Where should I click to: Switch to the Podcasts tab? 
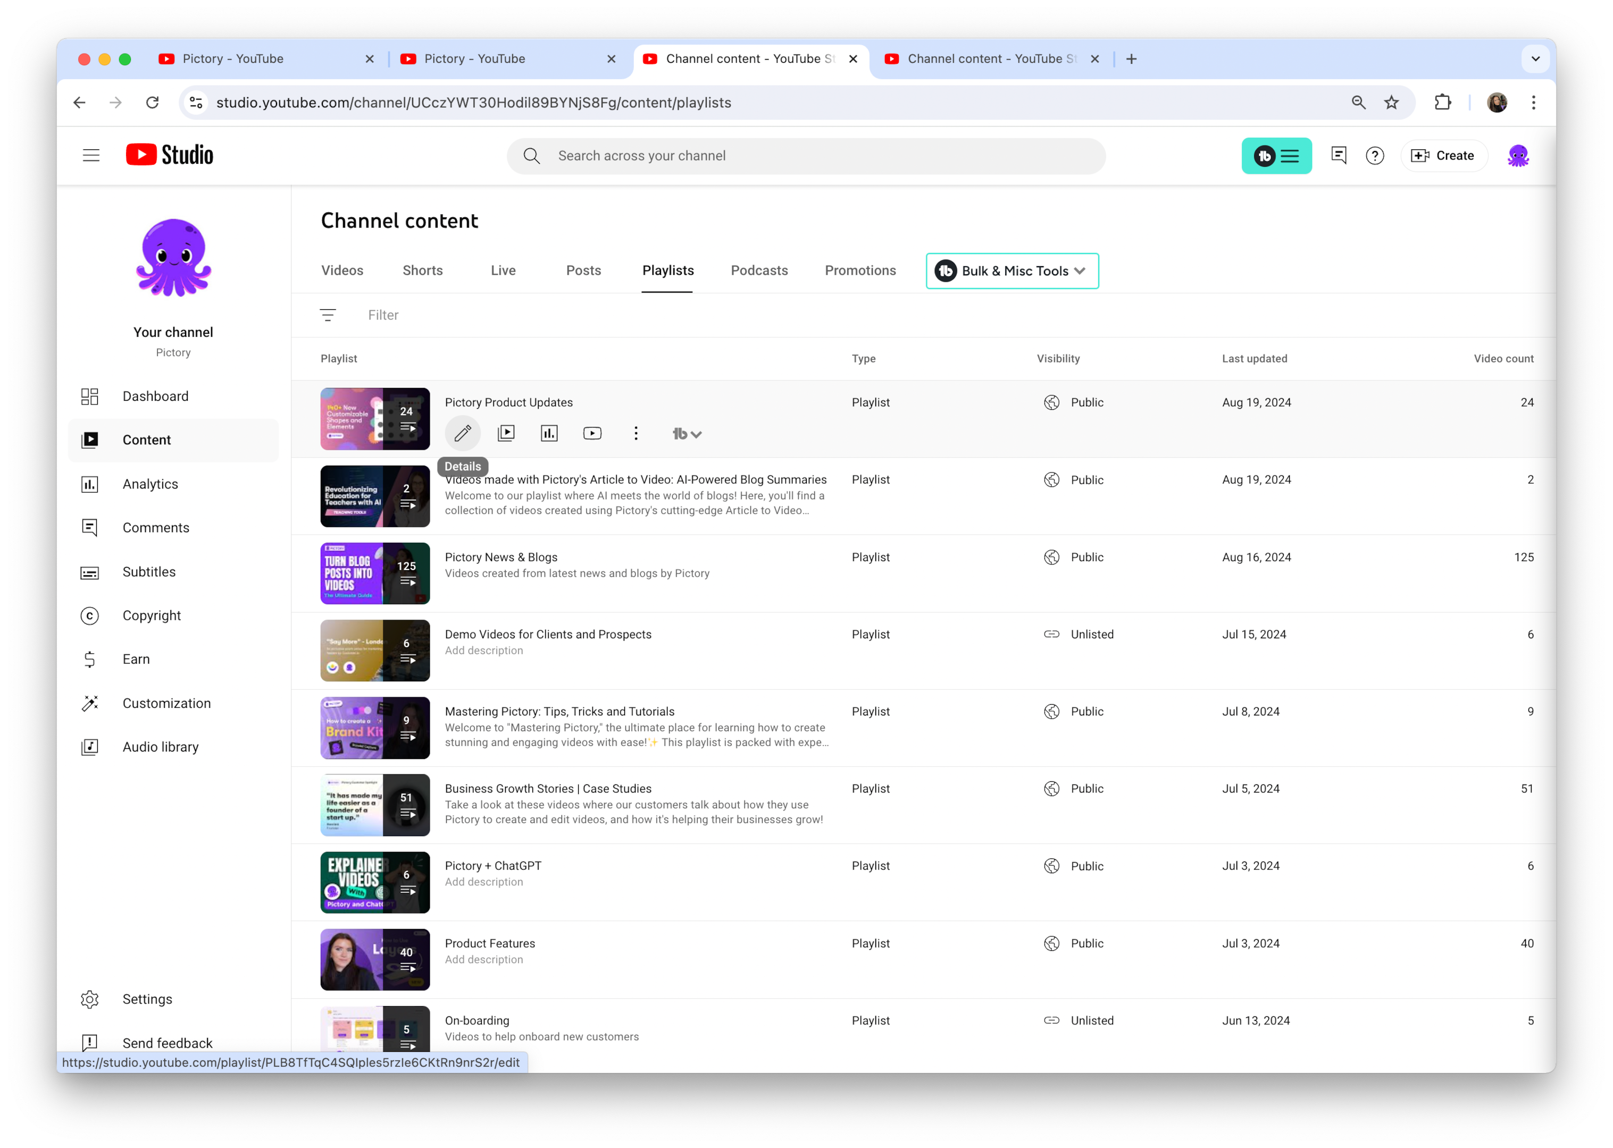coord(759,271)
